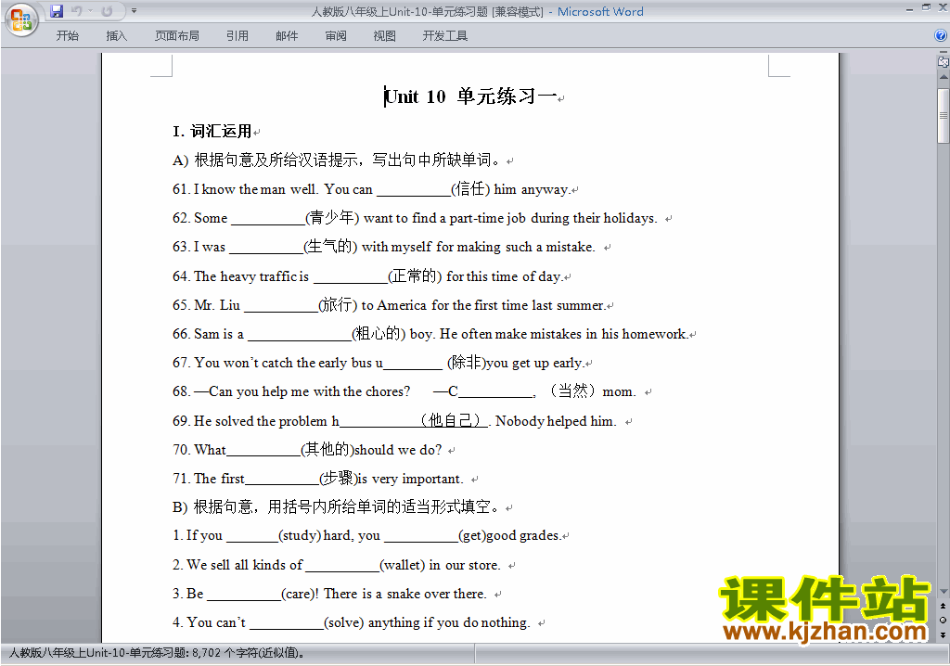Click the text 'to America for the first time'

point(444,305)
